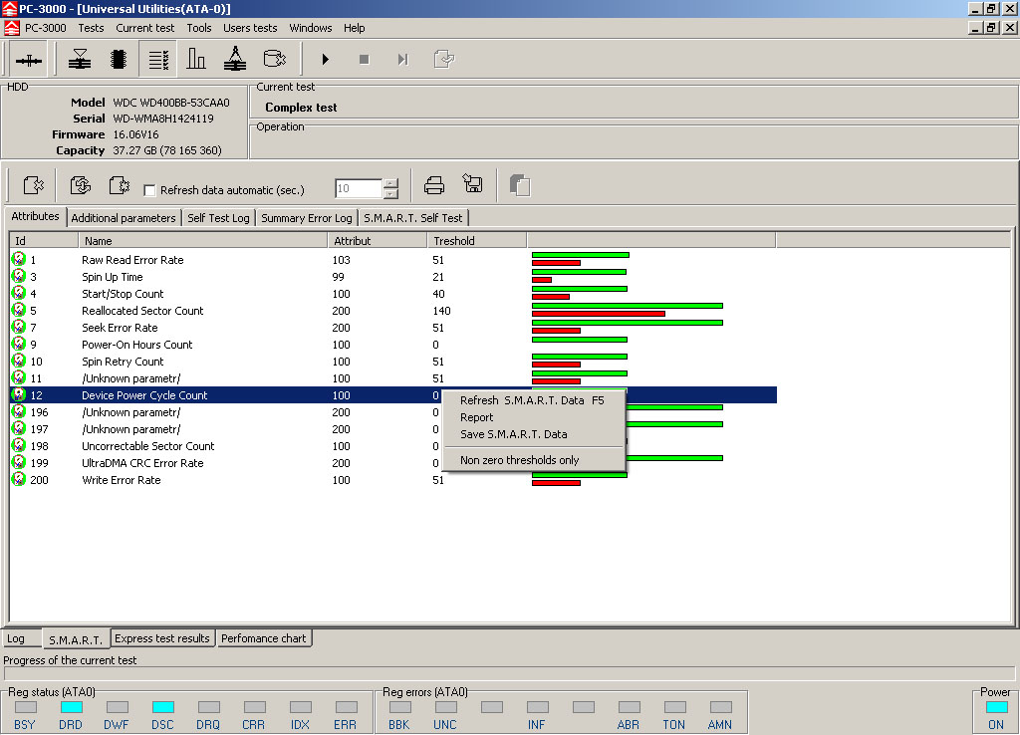The height and width of the screenshot is (735, 1020).
Task: Click the cable connector icon at the toolbar start
Action: coord(29,60)
